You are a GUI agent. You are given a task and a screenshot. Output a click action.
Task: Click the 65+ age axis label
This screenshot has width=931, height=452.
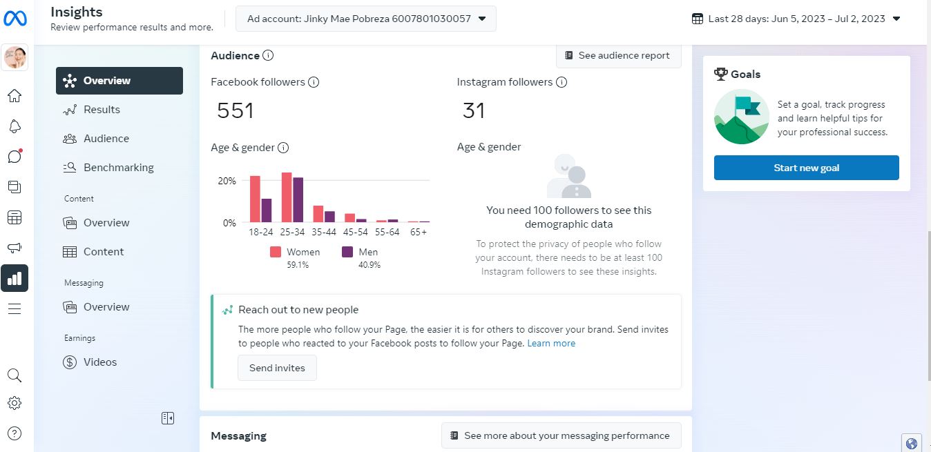pos(419,233)
